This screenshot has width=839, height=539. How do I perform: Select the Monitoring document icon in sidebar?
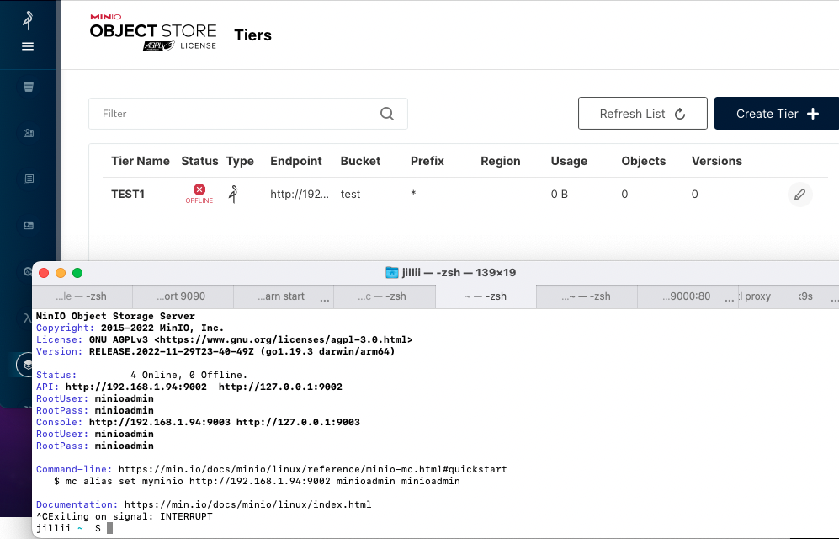29,179
